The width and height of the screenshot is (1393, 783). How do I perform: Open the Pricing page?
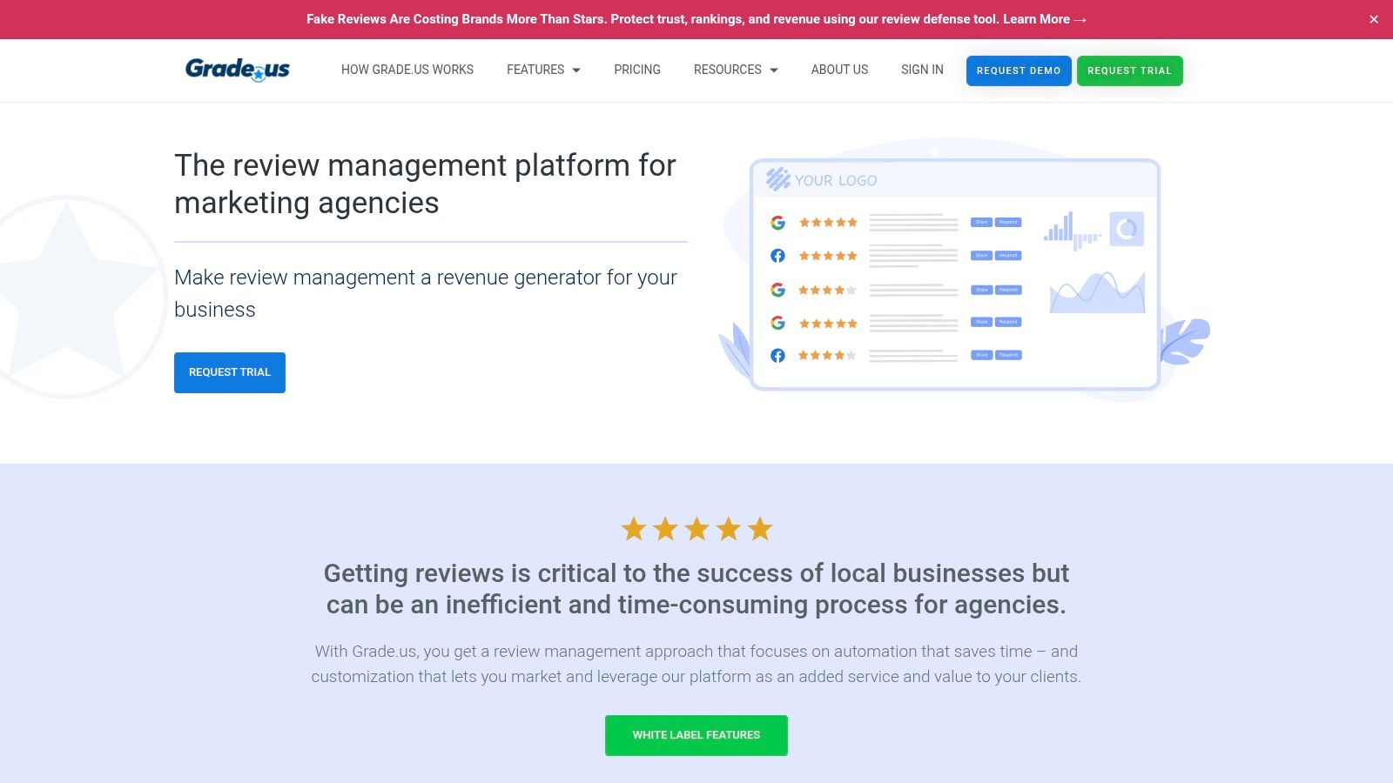click(637, 70)
